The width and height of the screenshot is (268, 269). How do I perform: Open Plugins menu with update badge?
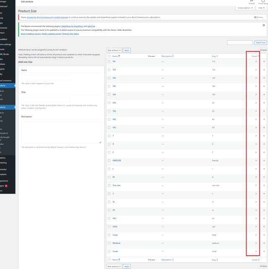point(4,186)
